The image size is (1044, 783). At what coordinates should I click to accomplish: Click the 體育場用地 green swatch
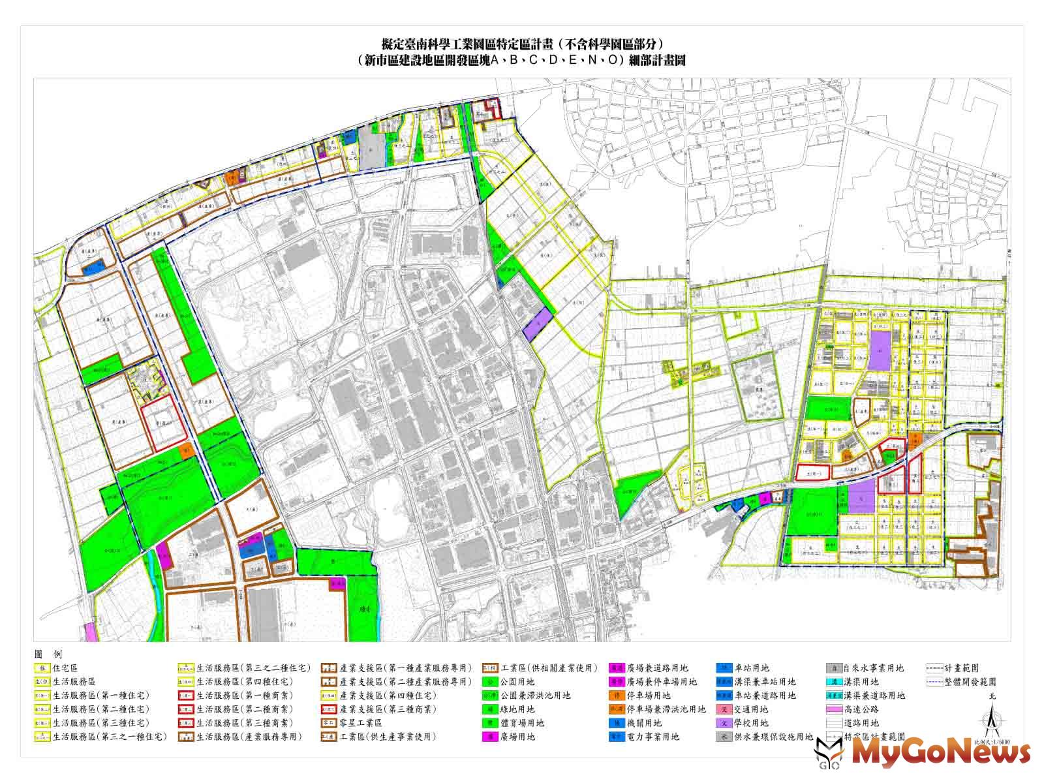[x=490, y=723]
